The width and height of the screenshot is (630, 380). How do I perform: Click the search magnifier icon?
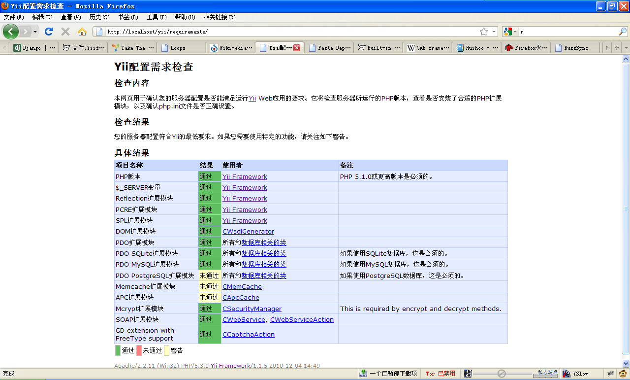coord(623,32)
